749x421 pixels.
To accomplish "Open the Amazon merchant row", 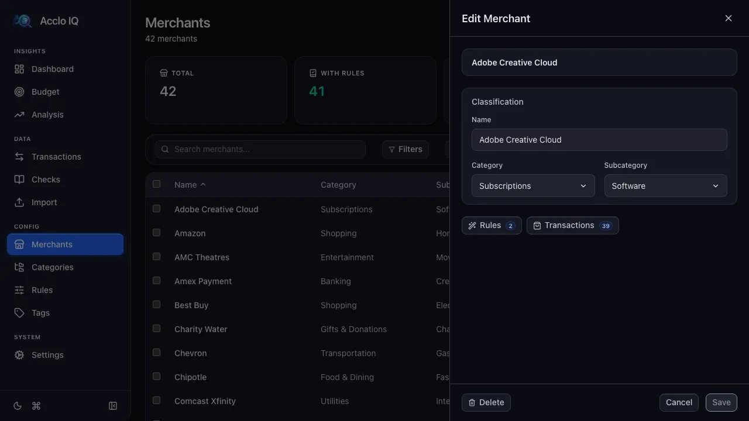I will coord(297,233).
